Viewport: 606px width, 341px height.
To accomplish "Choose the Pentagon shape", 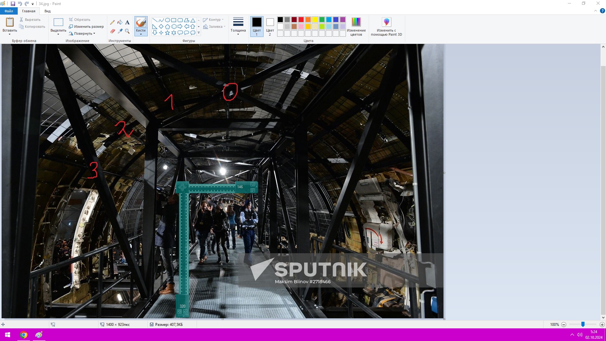I will (167, 26).
